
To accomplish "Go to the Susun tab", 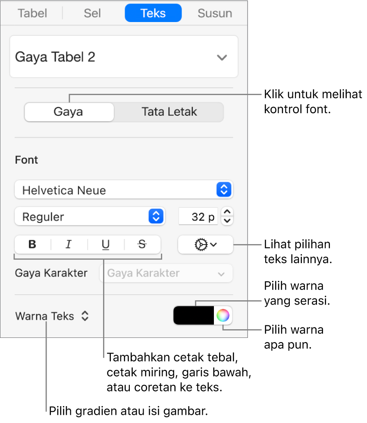I will tap(215, 13).
